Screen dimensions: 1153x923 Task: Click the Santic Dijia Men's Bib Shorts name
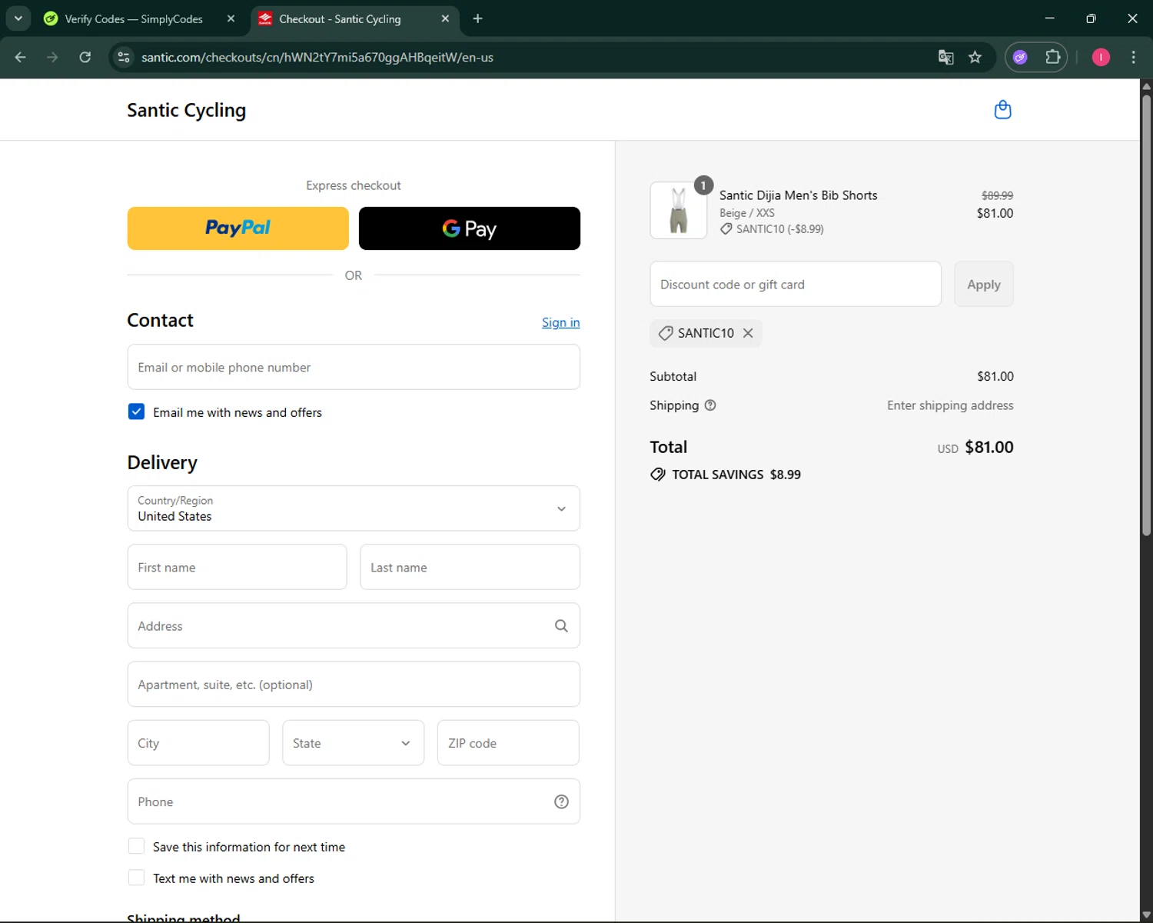pos(798,195)
